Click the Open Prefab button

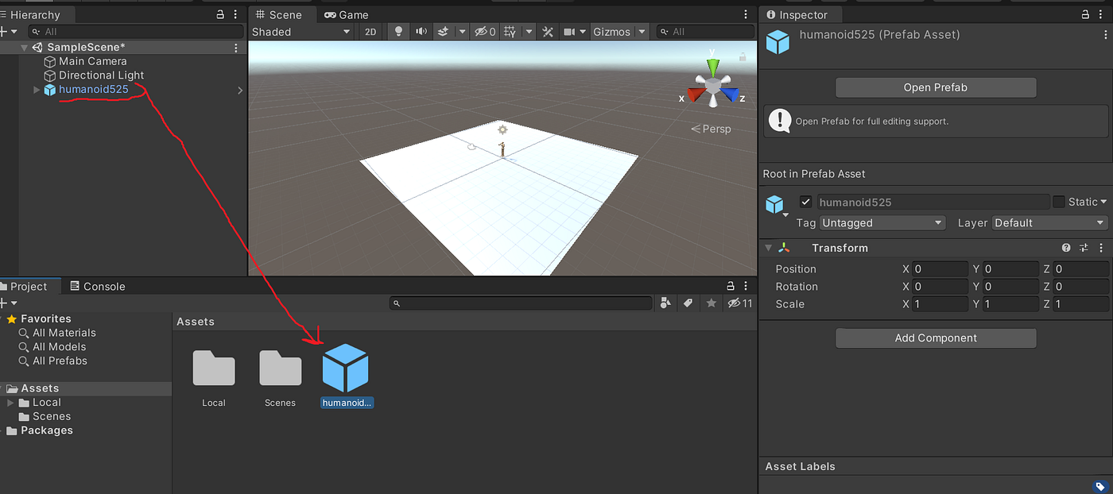click(x=935, y=87)
